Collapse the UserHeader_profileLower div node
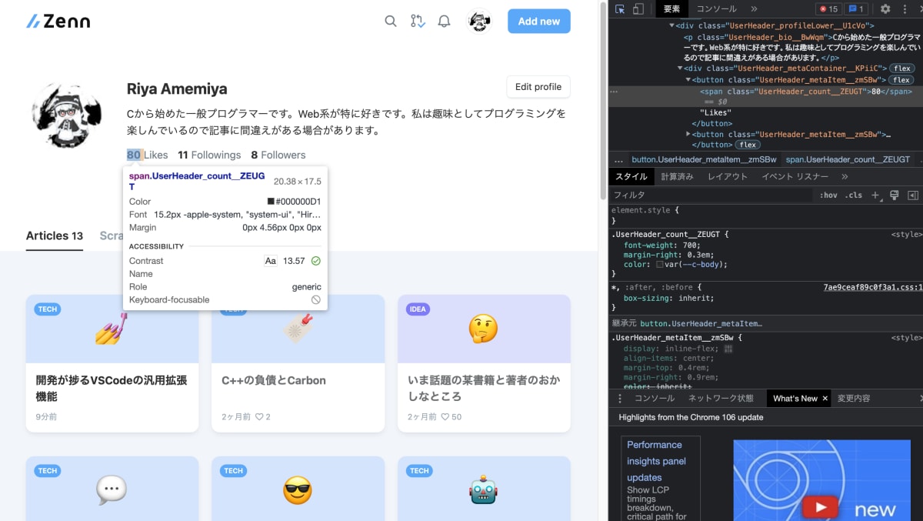Viewport: 923px width, 521px height. (671, 25)
